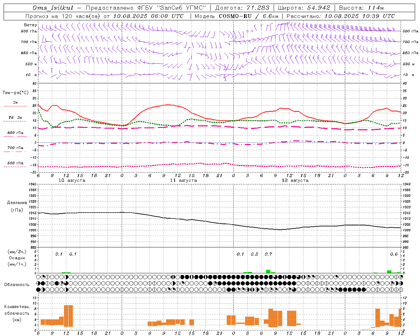Image resolution: width=420 pixels, height=336 pixels.
Task: Click the Долгота: 71.283 header field
Action: tap(242, 8)
